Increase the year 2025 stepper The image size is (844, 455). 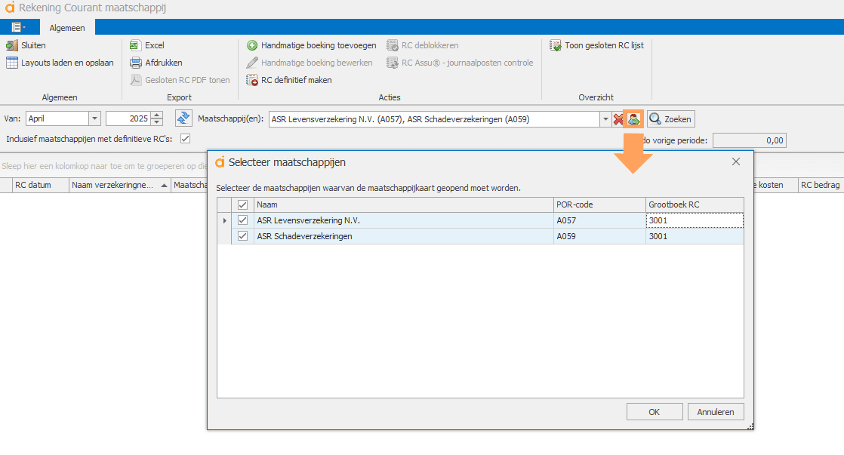pos(156,115)
